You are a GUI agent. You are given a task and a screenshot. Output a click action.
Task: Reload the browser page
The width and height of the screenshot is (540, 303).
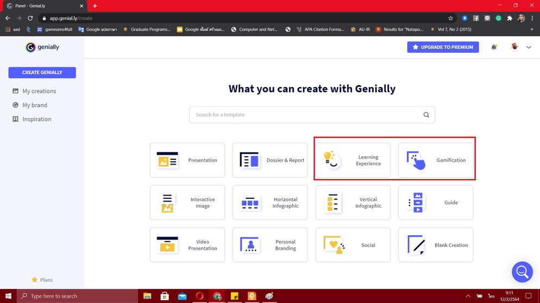30,18
